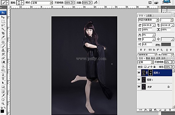Open the text 颜色 color swatch
This screenshot has height=115, width=175.
click(166, 44)
